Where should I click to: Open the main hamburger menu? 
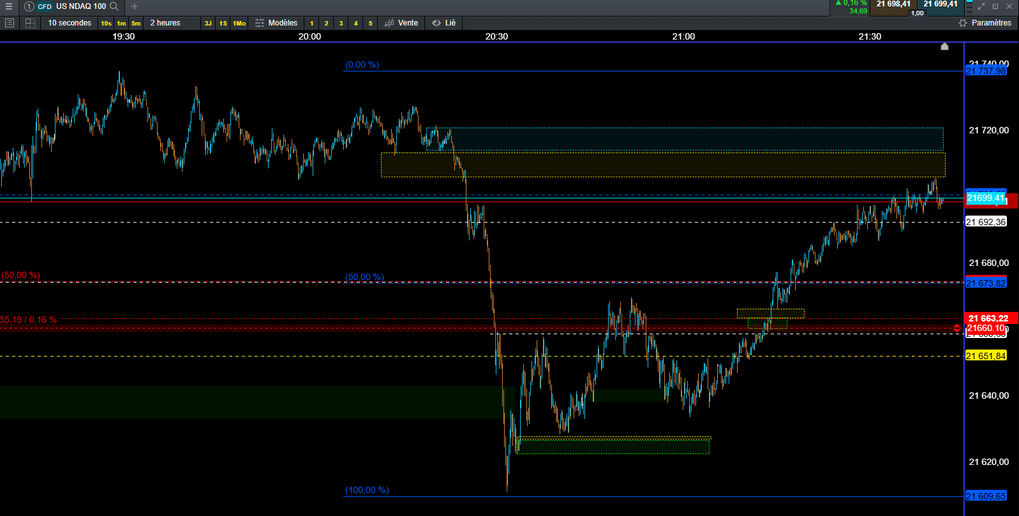tap(9, 6)
